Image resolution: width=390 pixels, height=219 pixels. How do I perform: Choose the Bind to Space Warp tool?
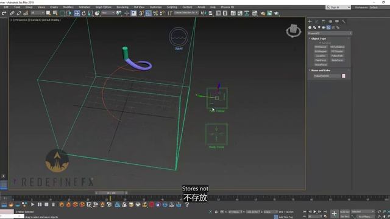(x=26, y=13)
